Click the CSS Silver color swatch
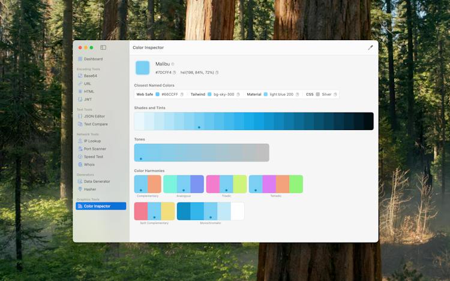Screen dimensions: 450x281 click(x=317, y=94)
